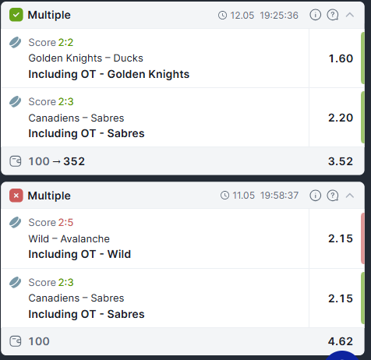
Task: Click the info icon on the won Multiple bet
Action: (316, 15)
